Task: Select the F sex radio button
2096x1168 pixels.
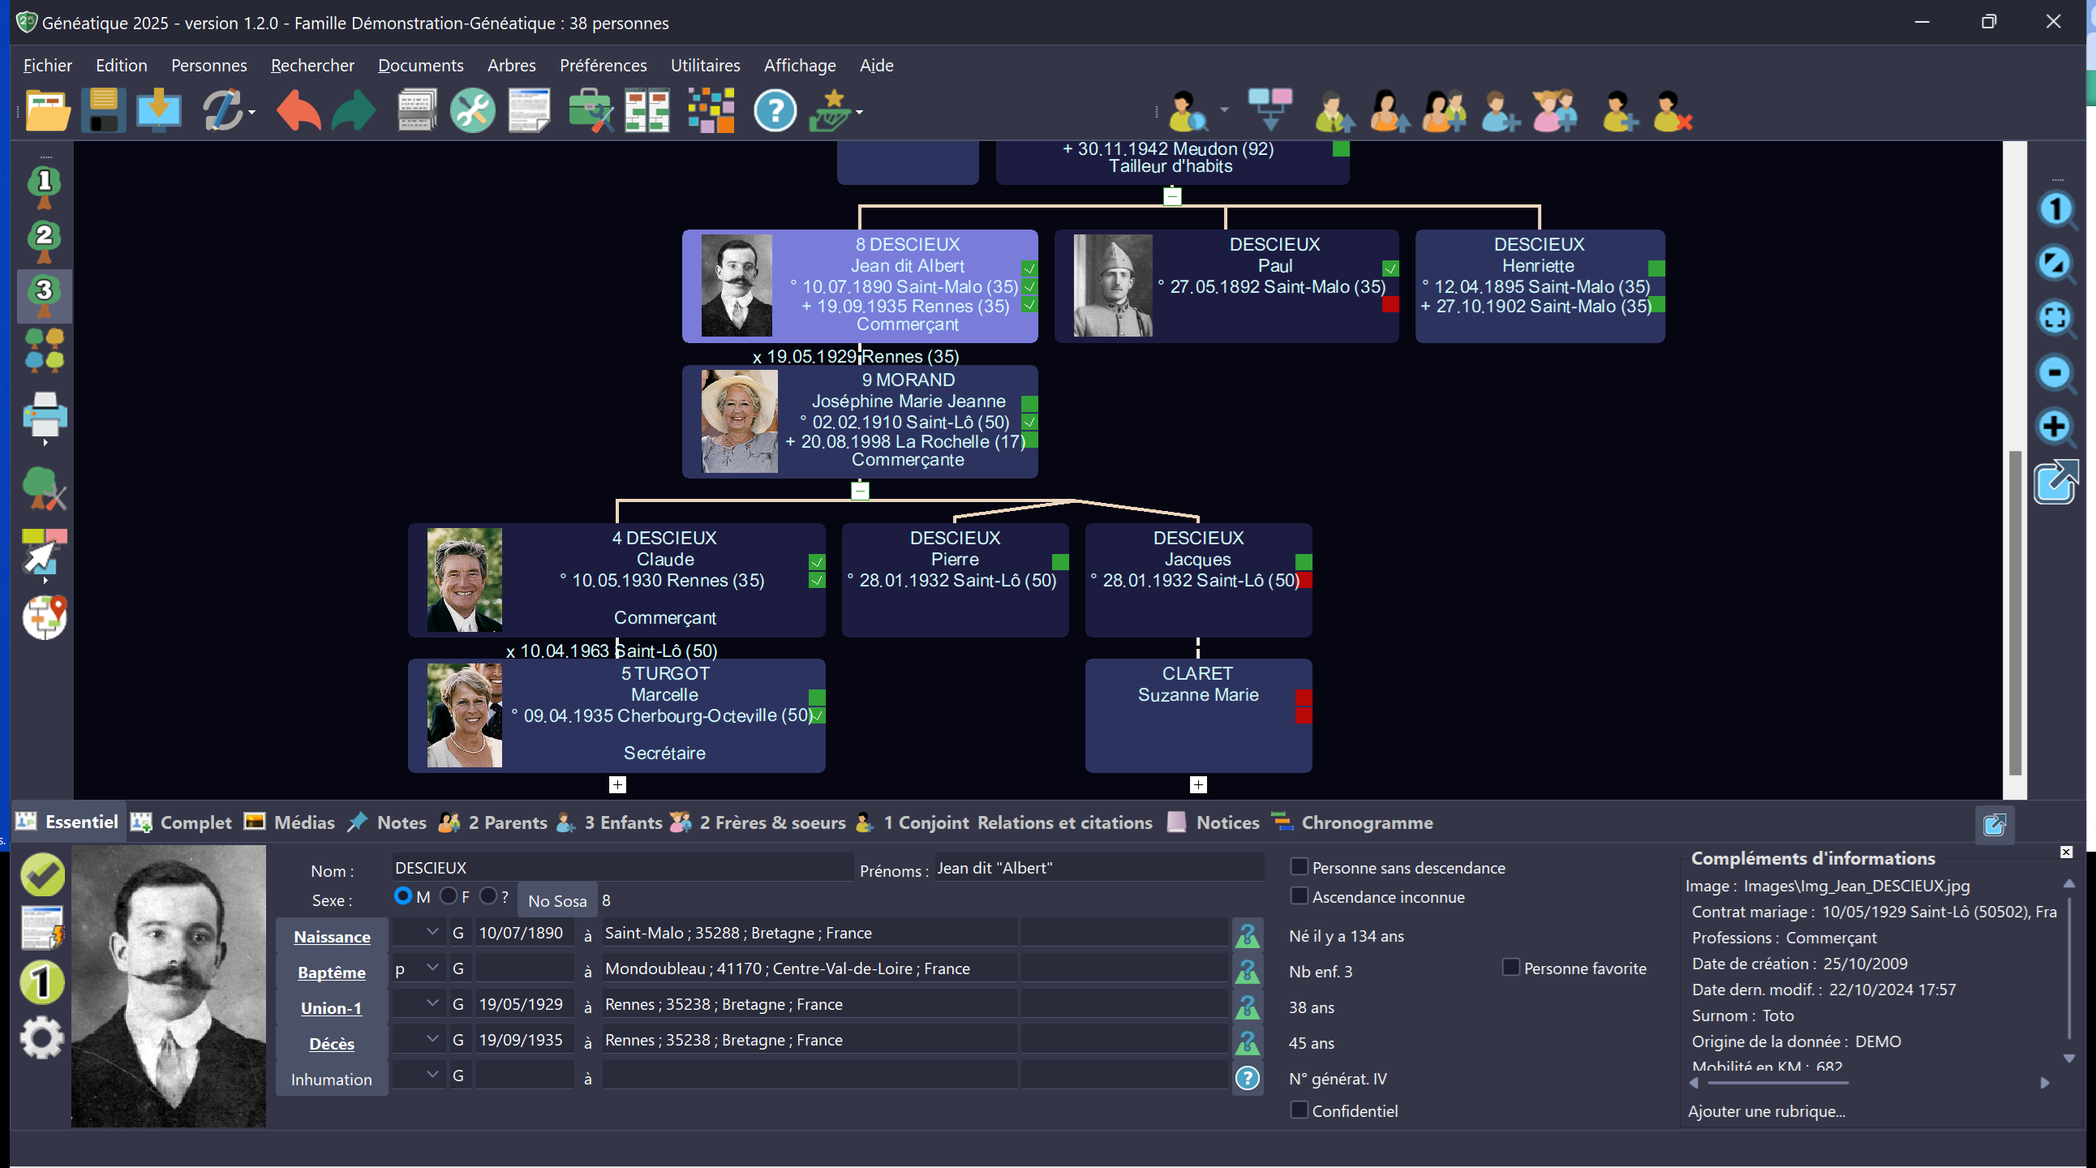Action: click(x=449, y=895)
